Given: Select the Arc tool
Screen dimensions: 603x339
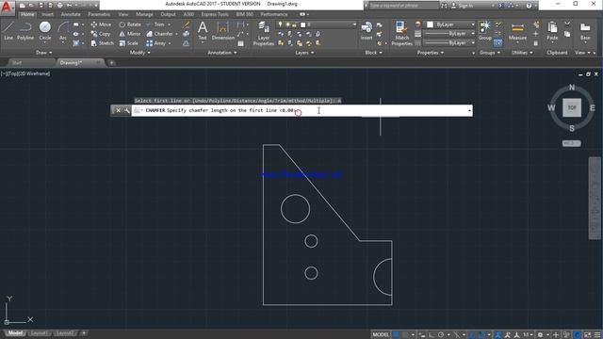Looking at the screenshot, I should pyautogui.click(x=63, y=31).
